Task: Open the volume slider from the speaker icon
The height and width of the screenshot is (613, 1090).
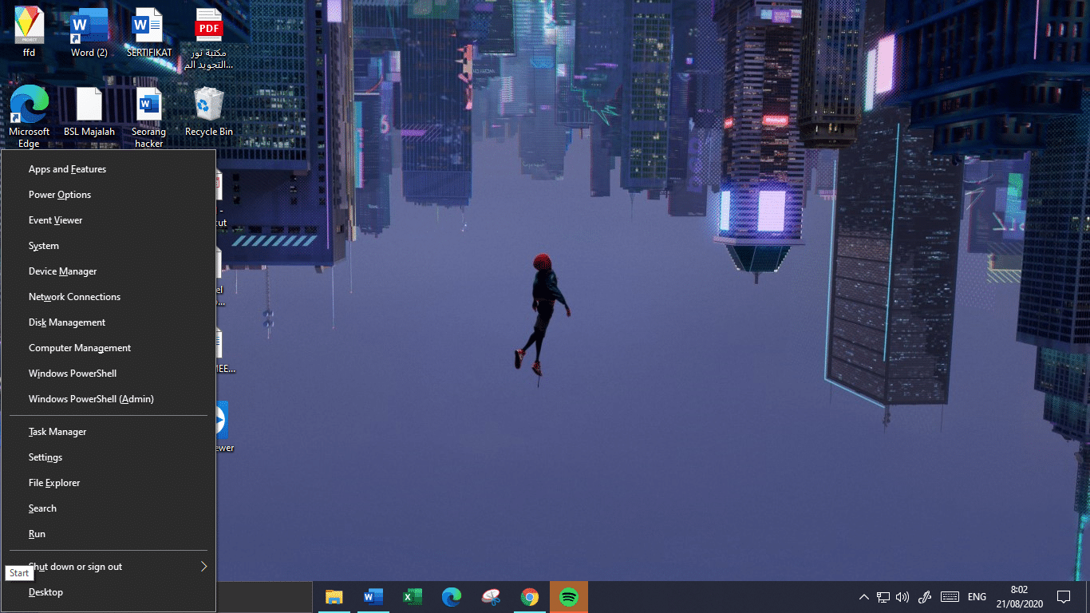Action: (x=902, y=596)
